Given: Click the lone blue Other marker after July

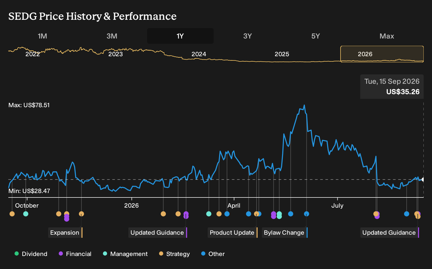Looking at the screenshot, I should click(407, 214).
